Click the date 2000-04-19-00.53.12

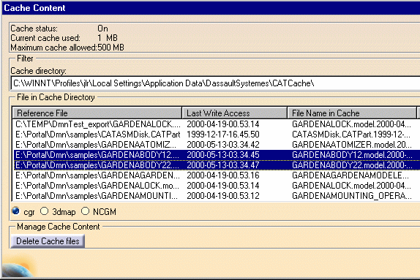[x=223, y=196]
